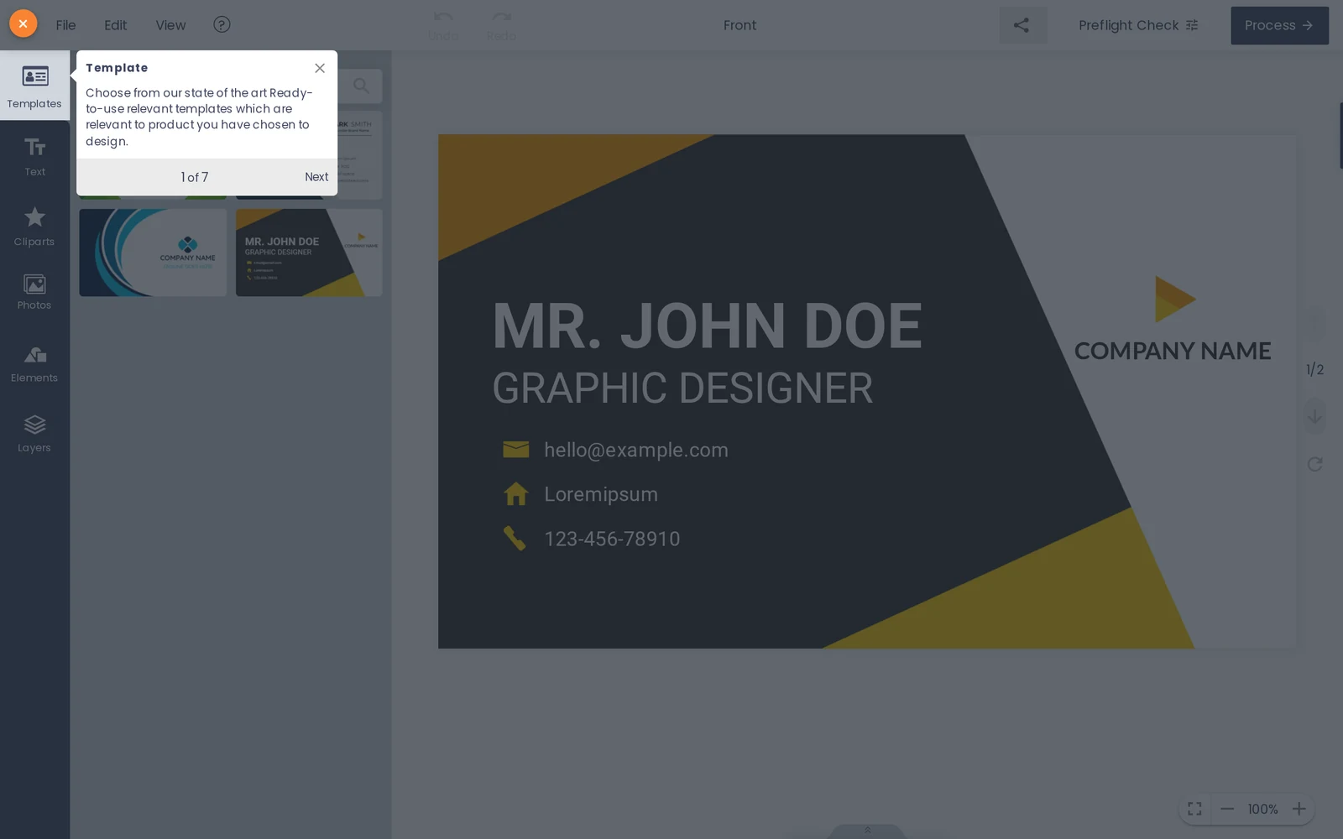
Task: Click the help question mark icon
Action: [x=222, y=24]
